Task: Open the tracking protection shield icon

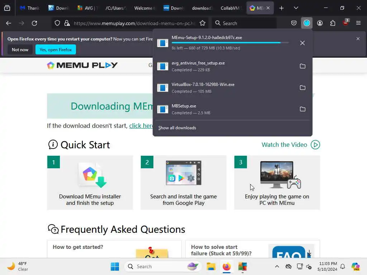Action: (57, 23)
